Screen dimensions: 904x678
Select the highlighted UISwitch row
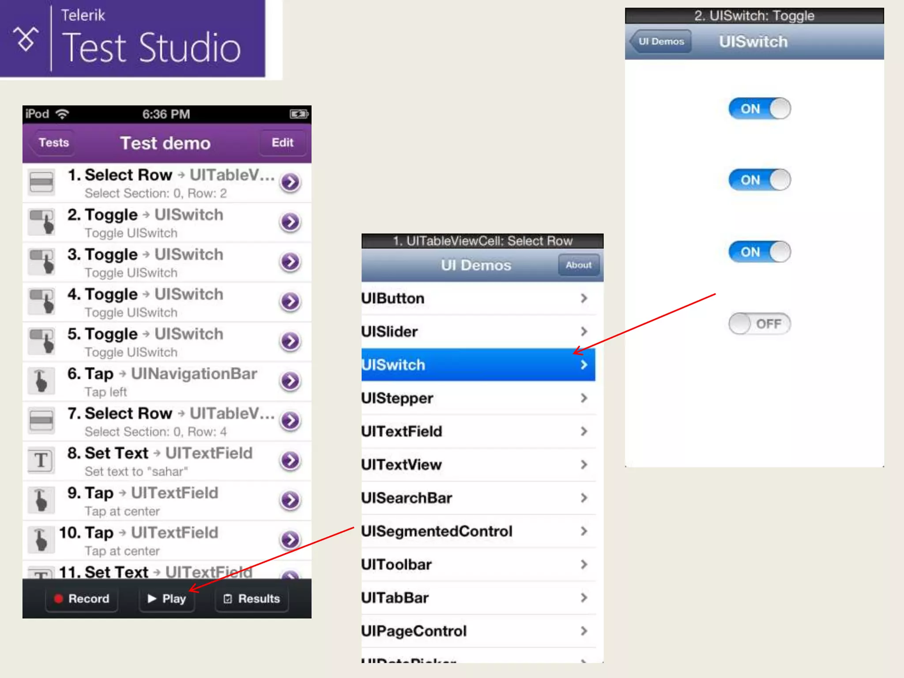pyautogui.click(x=477, y=365)
